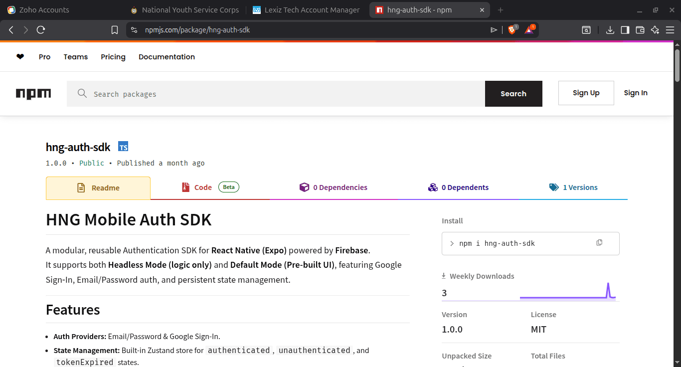Toggle the browser sidebar
This screenshot has width=681, height=367.
click(625, 30)
